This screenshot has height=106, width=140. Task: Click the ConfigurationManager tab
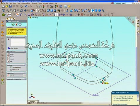(x=13, y=19)
